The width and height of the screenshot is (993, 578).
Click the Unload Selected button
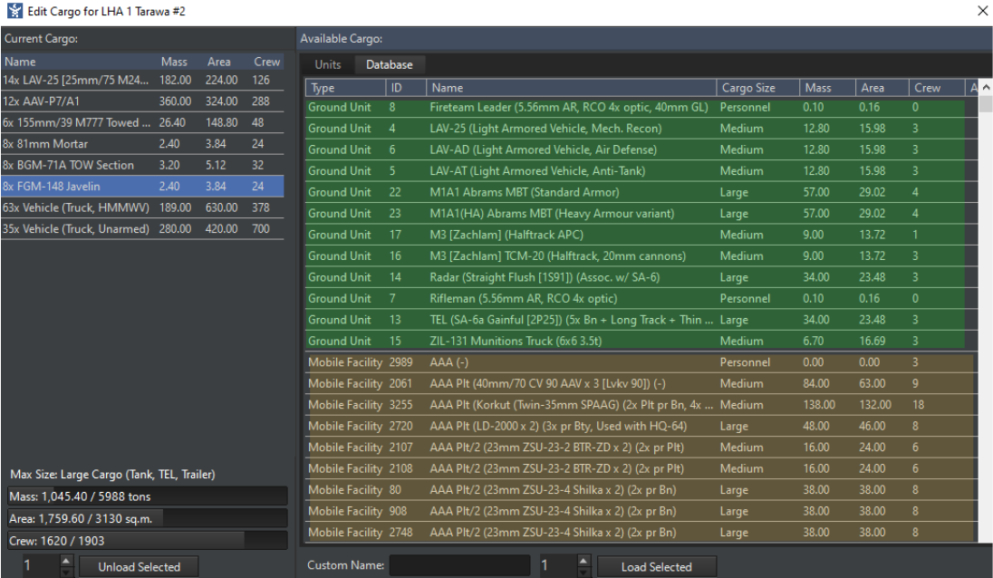click(139, 566)
